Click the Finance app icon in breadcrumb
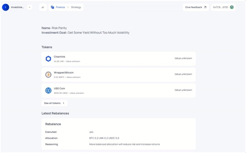Image resolution: width=246 pixels, height=153 pixels. [x=52, y=7]
